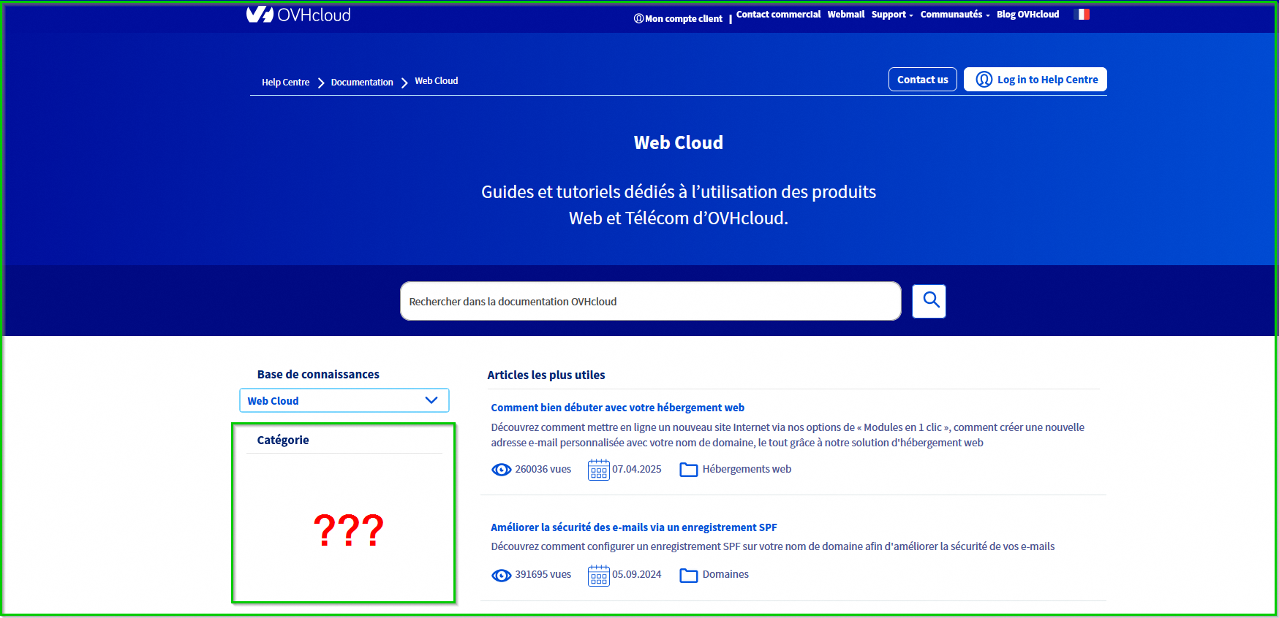Click the calendar icon beside 07.04.2025

(x=598, y=470)
